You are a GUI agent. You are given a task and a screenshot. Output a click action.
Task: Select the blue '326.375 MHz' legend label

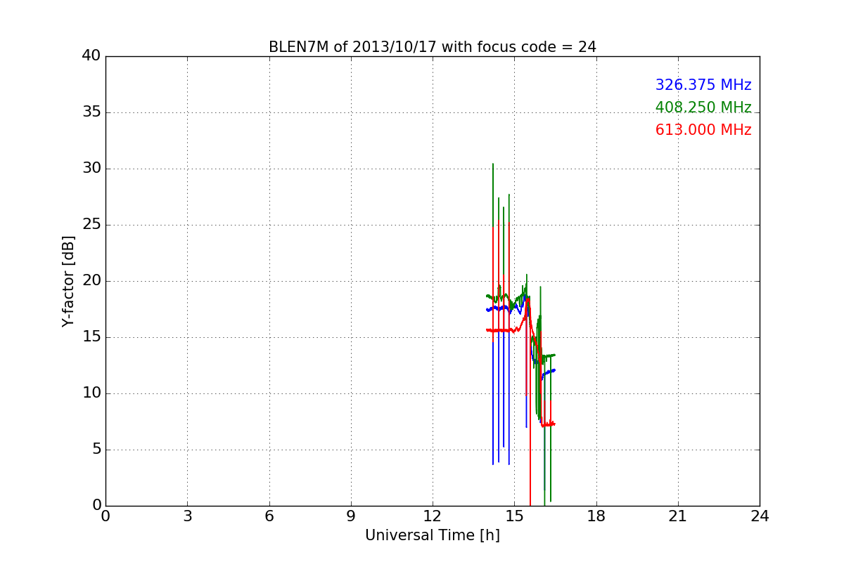(x=703, y=85)
